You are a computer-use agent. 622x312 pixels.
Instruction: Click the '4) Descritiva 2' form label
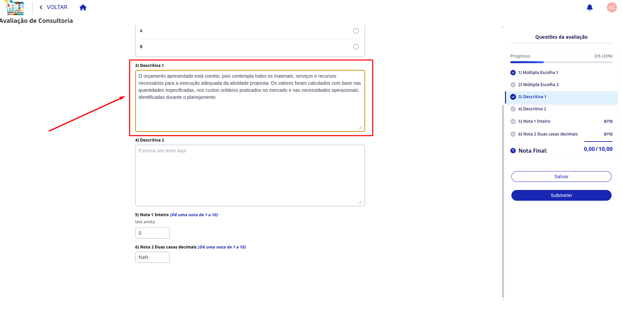(150, 140)
